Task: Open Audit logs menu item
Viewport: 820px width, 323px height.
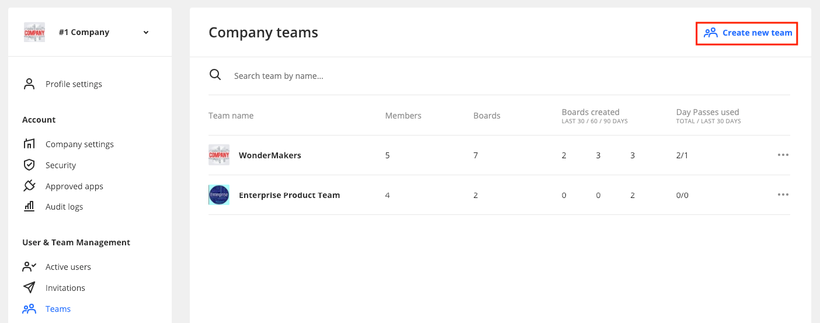Action: [x=64, y=207]
